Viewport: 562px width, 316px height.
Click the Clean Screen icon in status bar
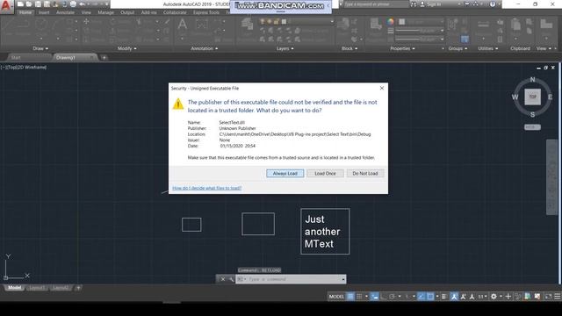[548, 297]
